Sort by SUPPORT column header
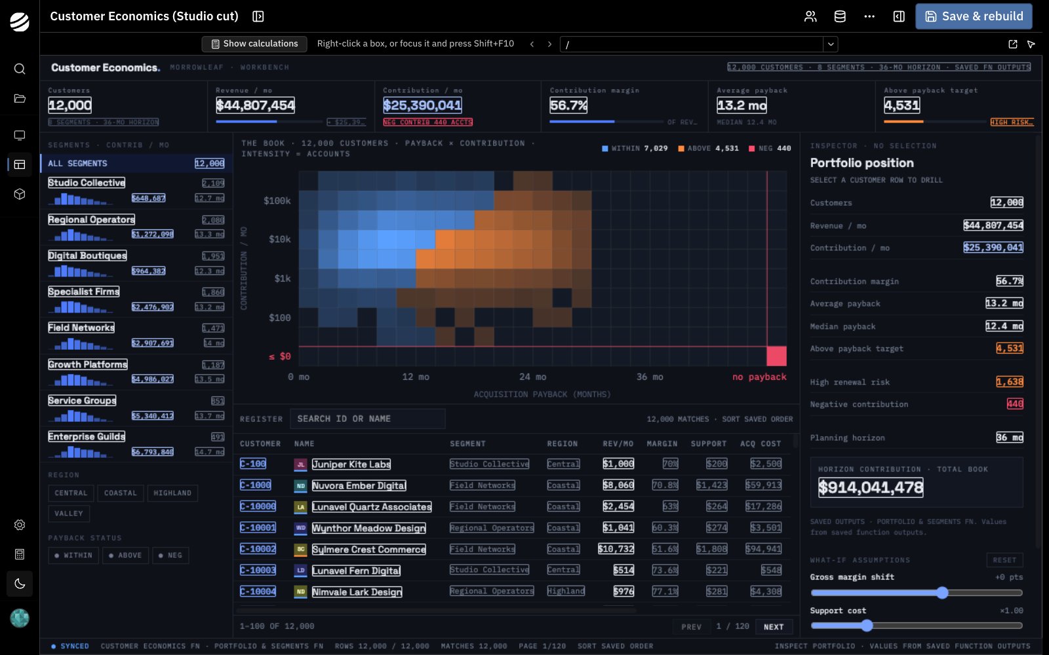The width and height of the screenshot is (1049, 655). (x=709, y=444)
